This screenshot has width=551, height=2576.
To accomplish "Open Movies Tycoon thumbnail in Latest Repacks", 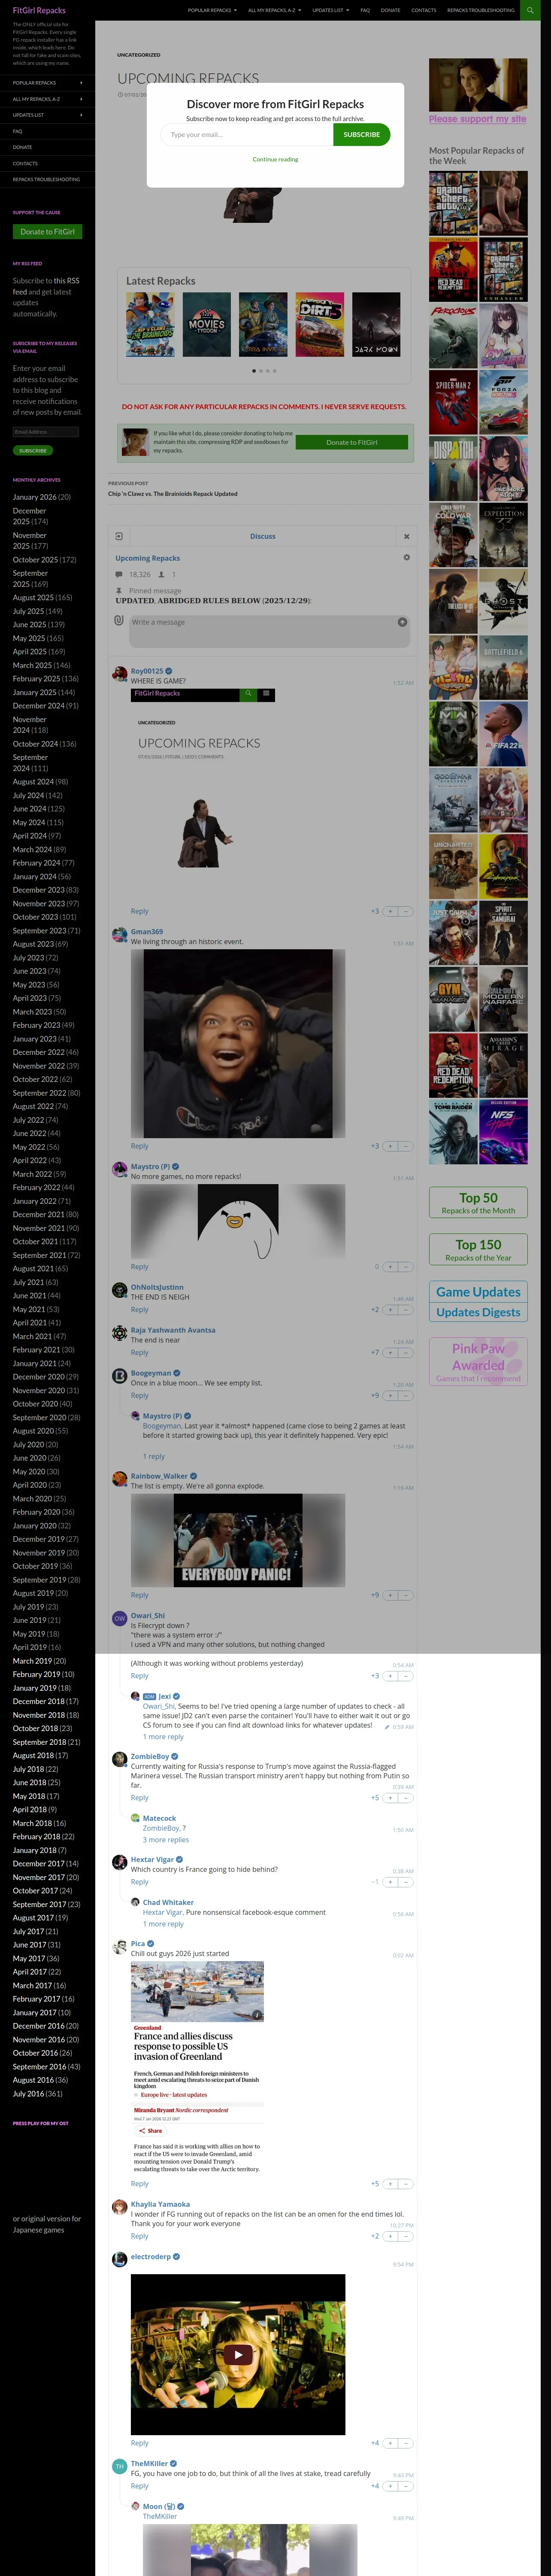I will point(207,324).
